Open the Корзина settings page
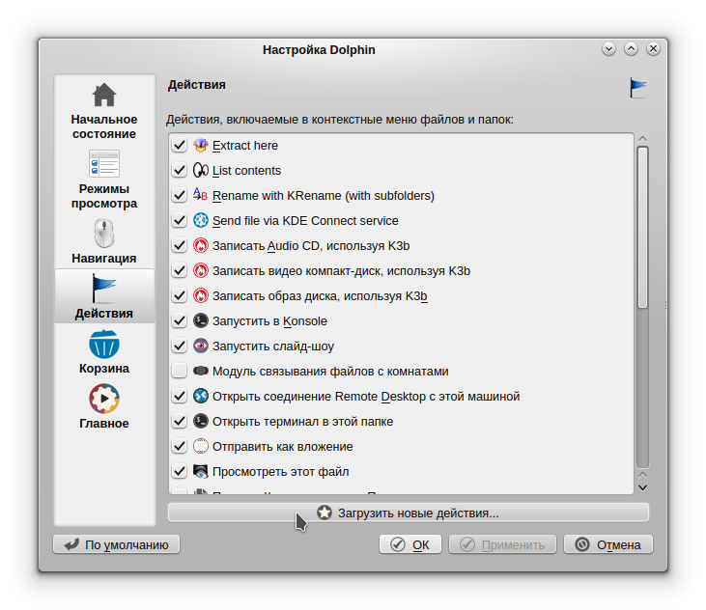Image resolution: width=706 pixels, height=610 pixels. point(104,351)
